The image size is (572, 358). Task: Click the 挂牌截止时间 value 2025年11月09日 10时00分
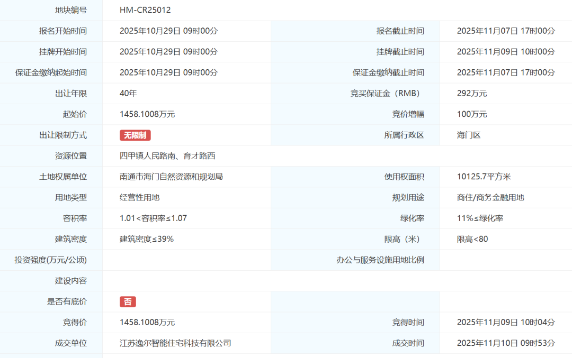pos(506,52)
